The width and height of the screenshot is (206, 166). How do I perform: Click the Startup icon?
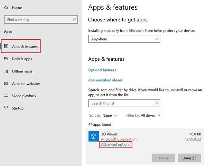click(6, 108)
